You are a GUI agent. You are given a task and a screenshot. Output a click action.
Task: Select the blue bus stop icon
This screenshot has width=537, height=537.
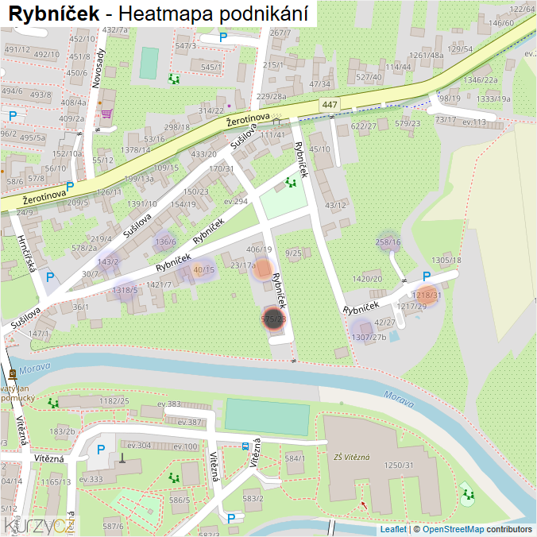245,446
